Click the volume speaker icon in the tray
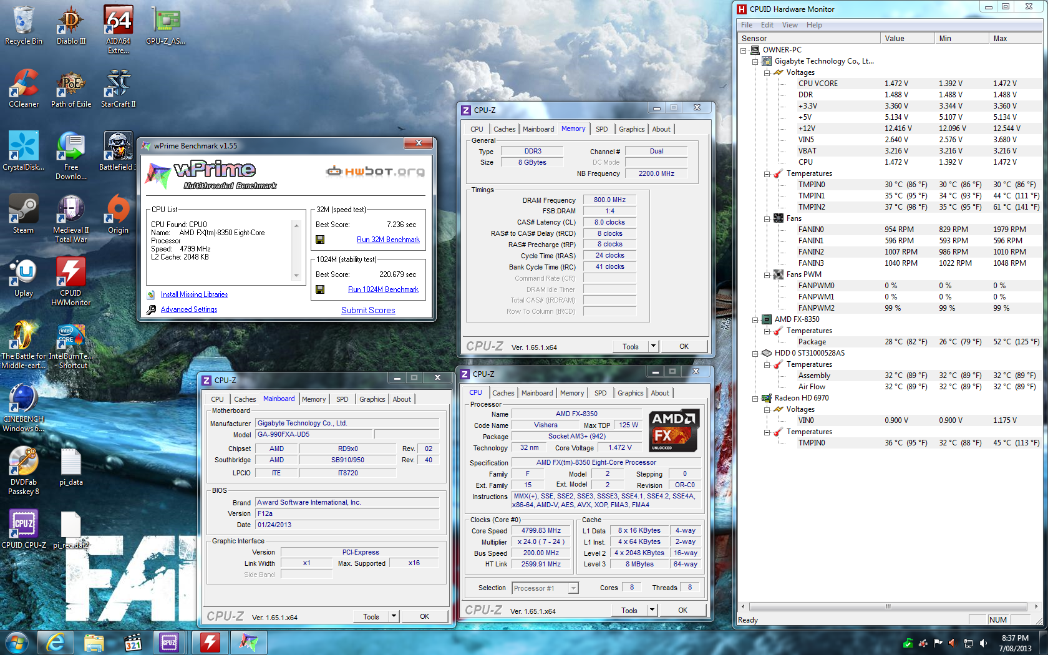1048x655 pixels. pos(983,643)
